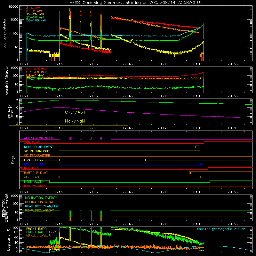Screen dimensions: 256x256
Task: Click the cyan "NON_SOLAR_EVENT" flag label
Action: (x=39, y=147)
